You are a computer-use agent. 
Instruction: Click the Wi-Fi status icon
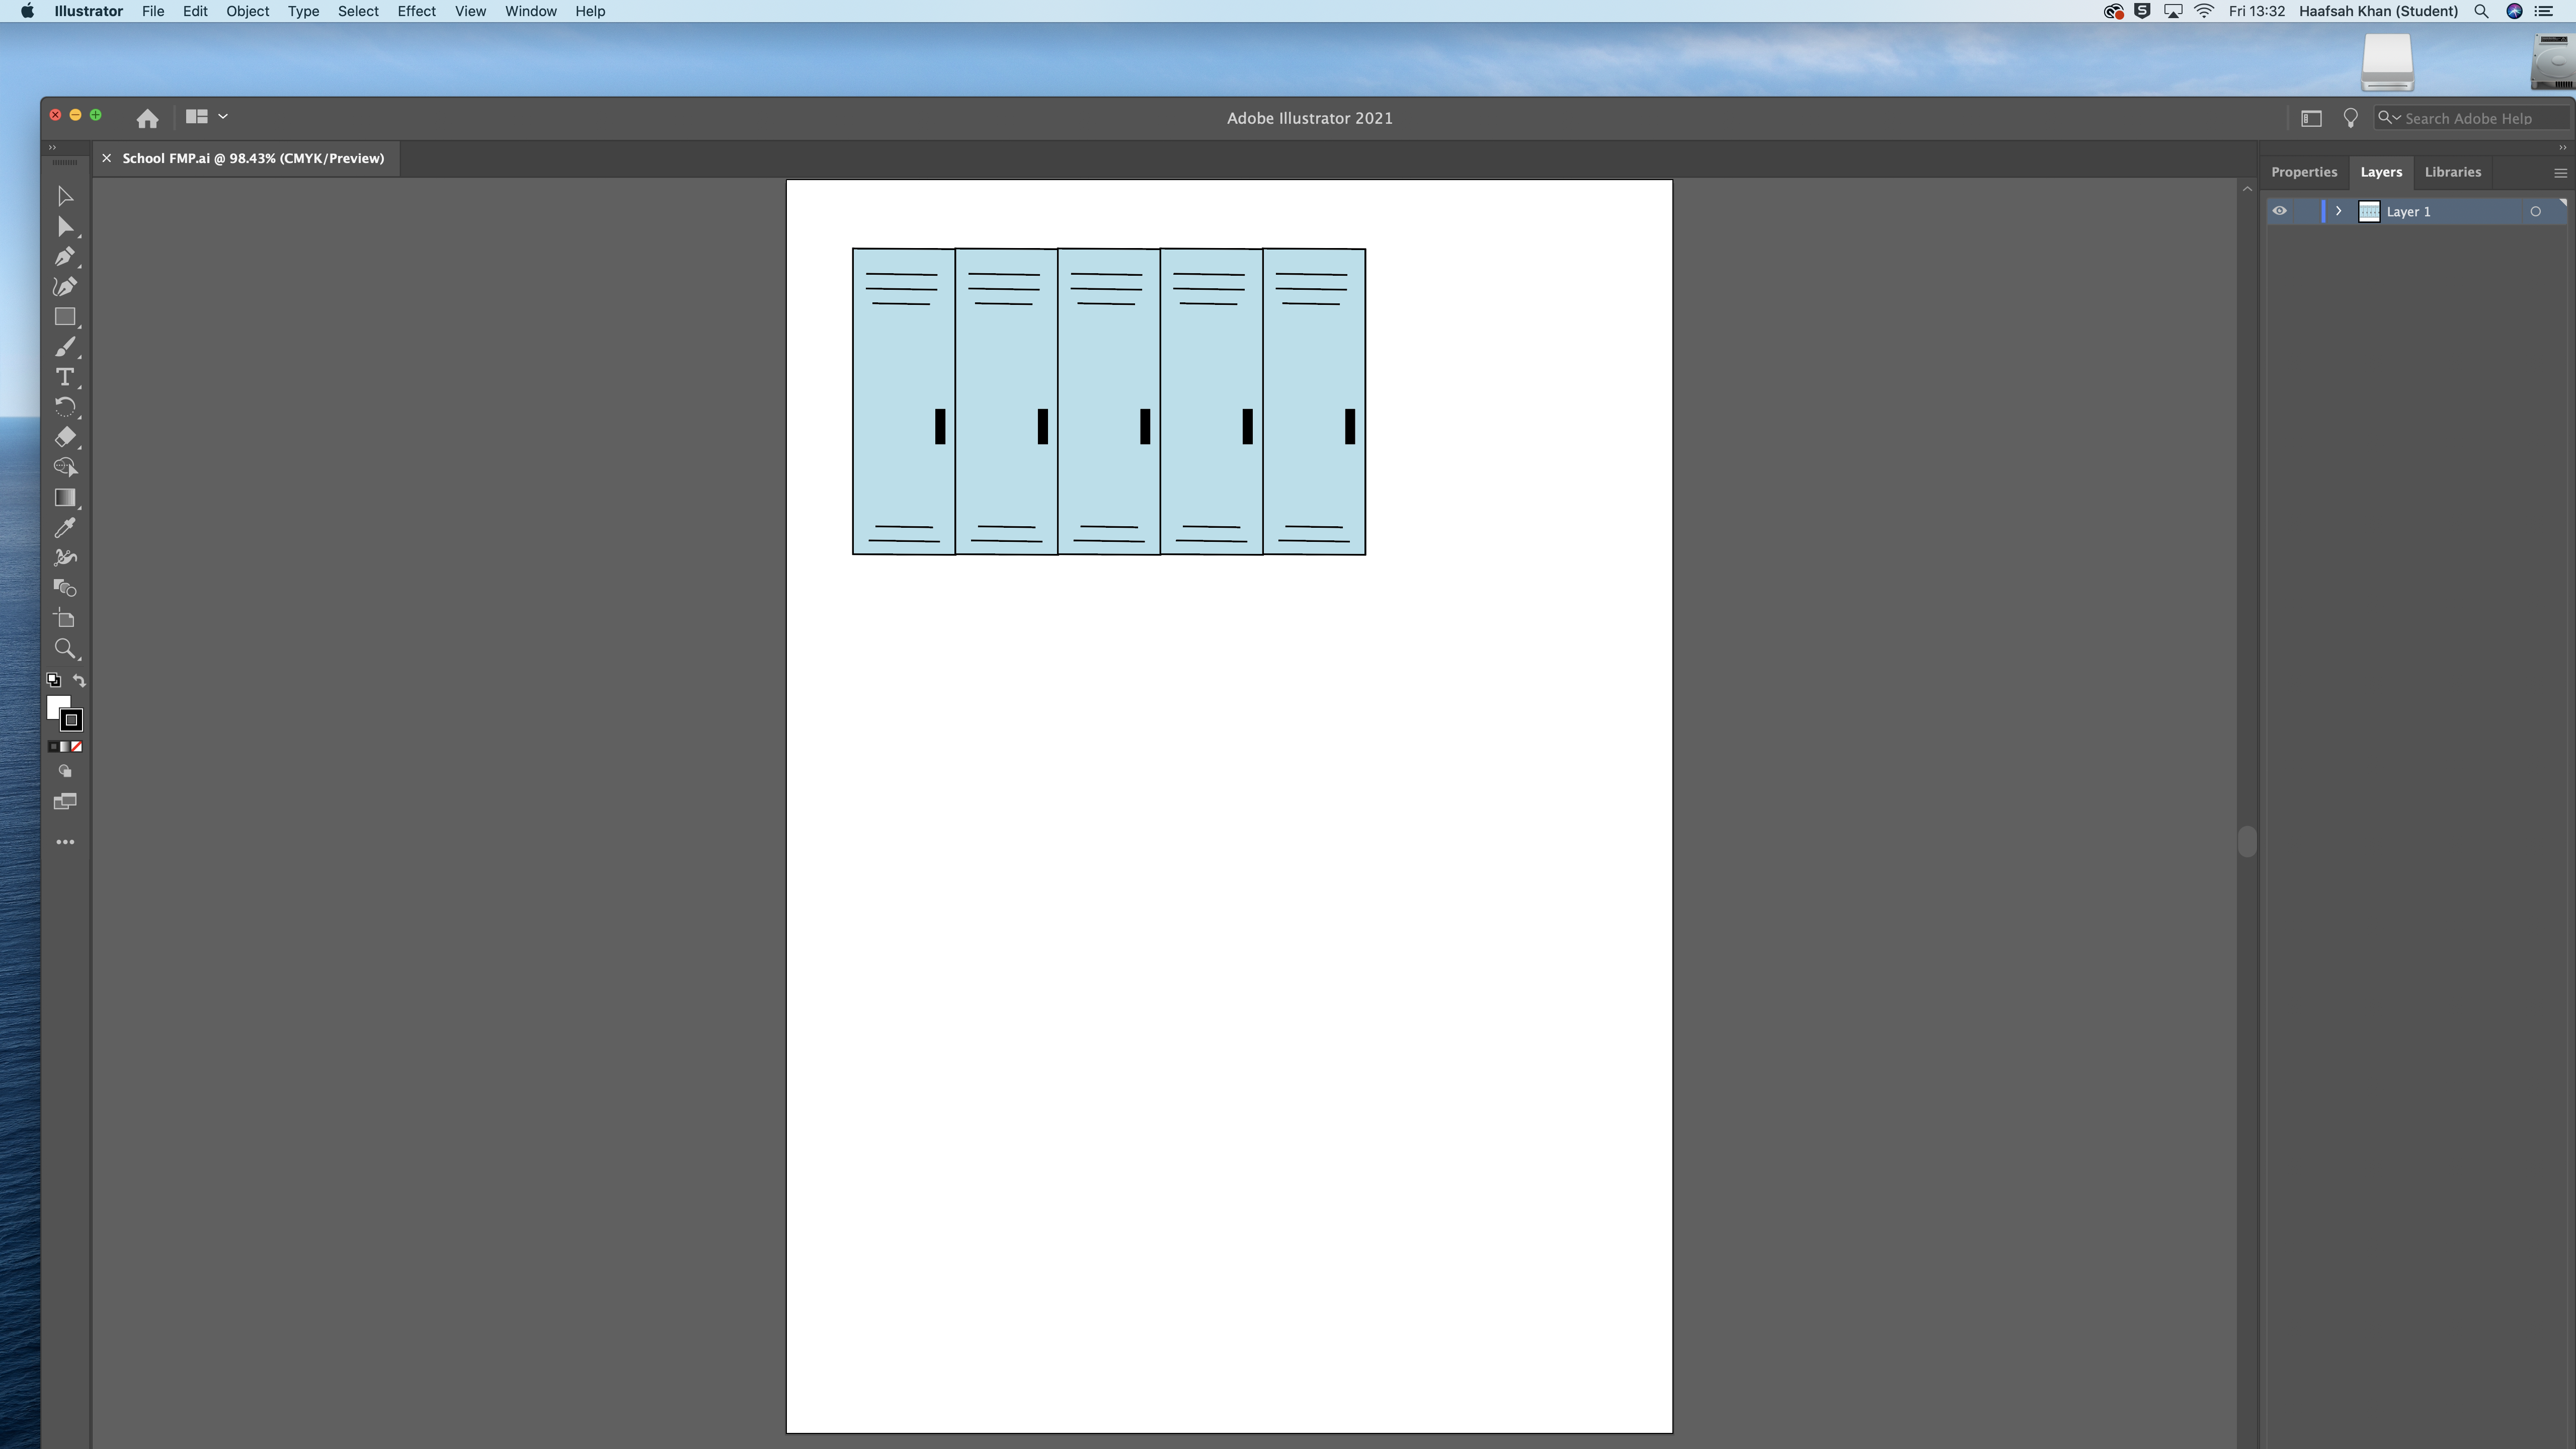tap(2204, 11)
